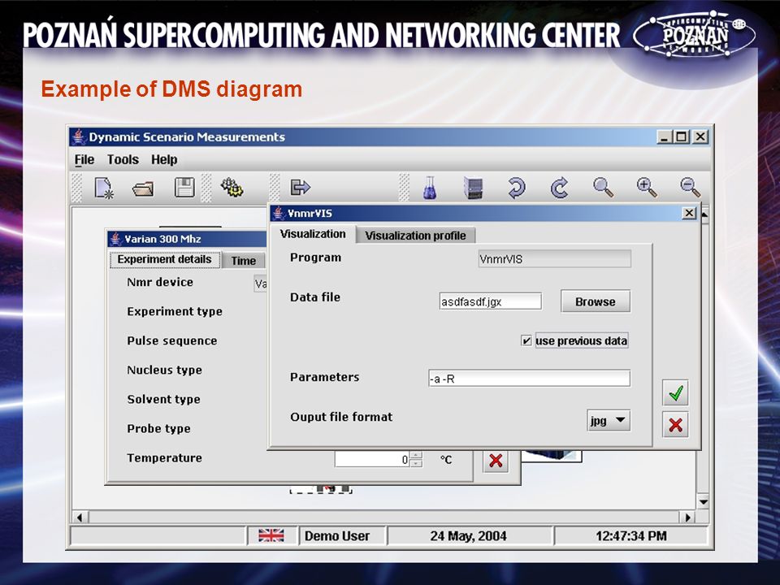
Task: Open the File menu
Action: coord(84,160)
